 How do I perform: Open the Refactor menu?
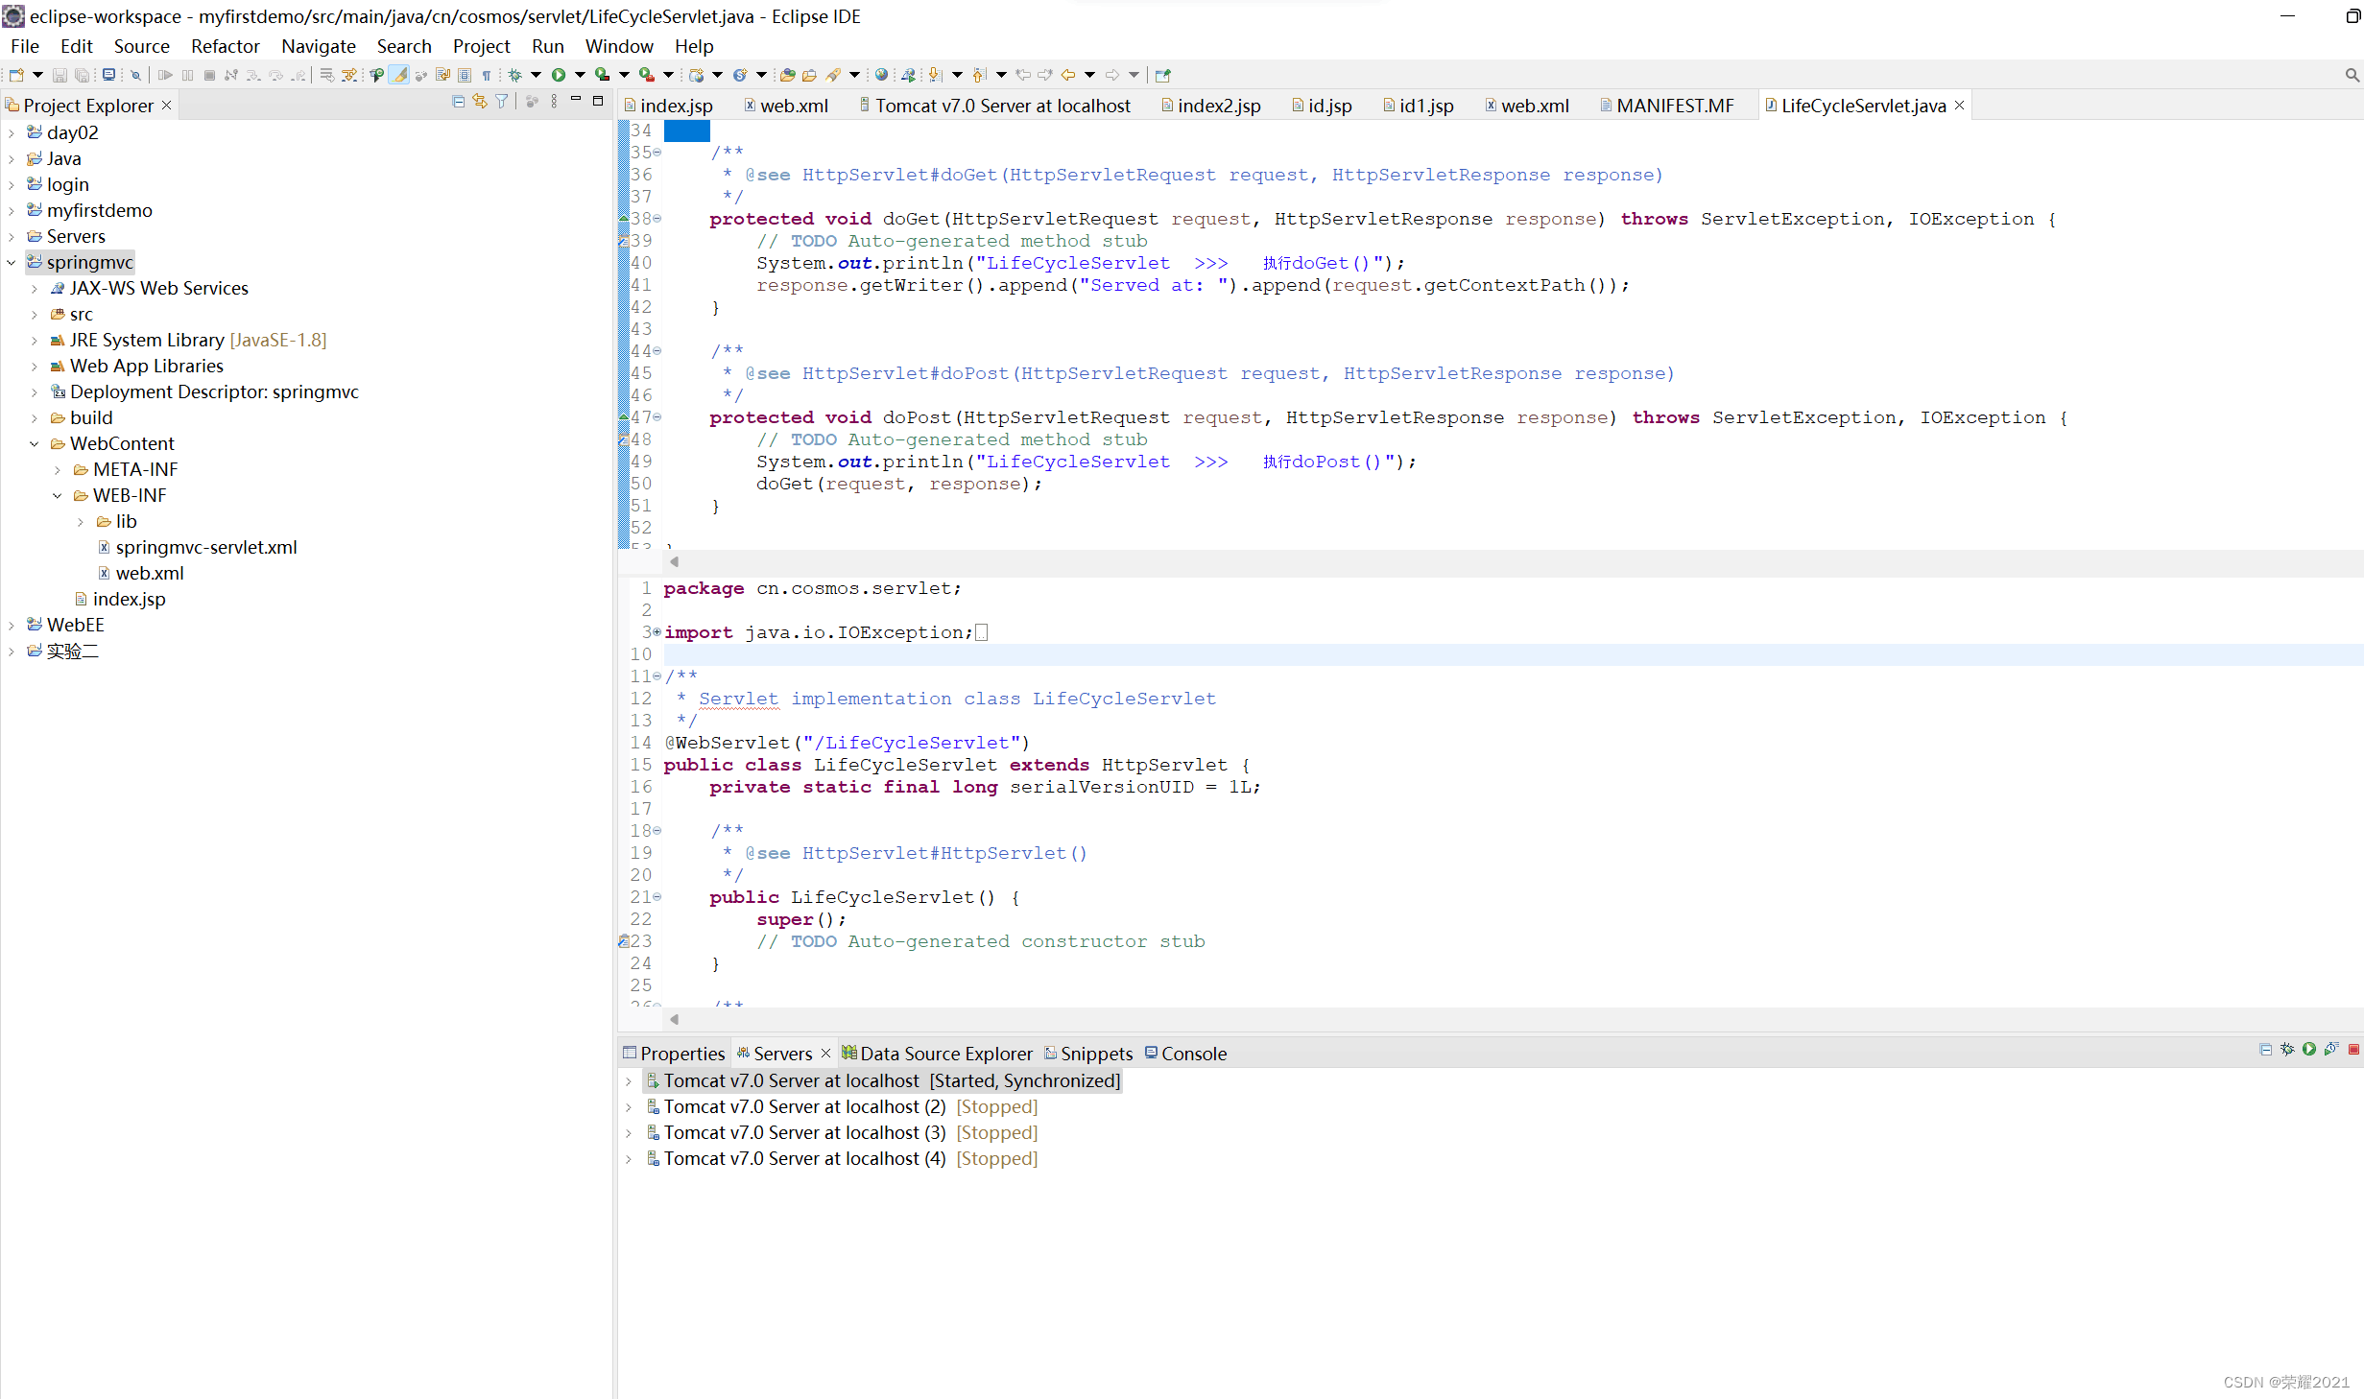pyautogui.click(x=226, y=46)
